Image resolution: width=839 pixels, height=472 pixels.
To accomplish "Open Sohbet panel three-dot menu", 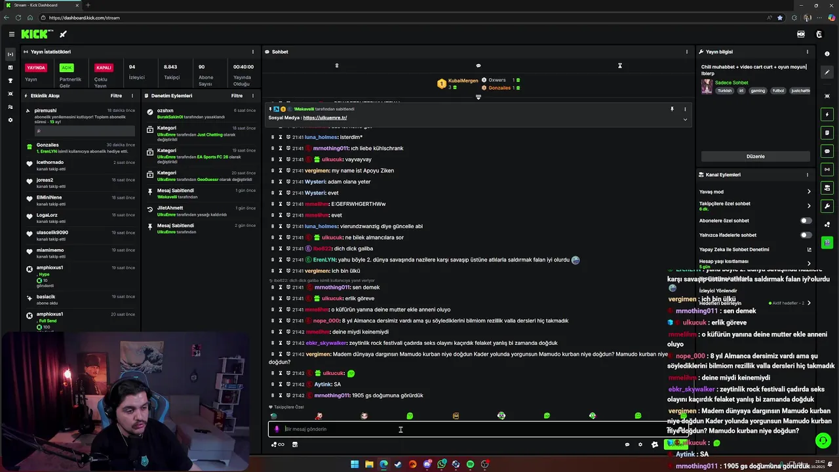I will pos(687,52).
